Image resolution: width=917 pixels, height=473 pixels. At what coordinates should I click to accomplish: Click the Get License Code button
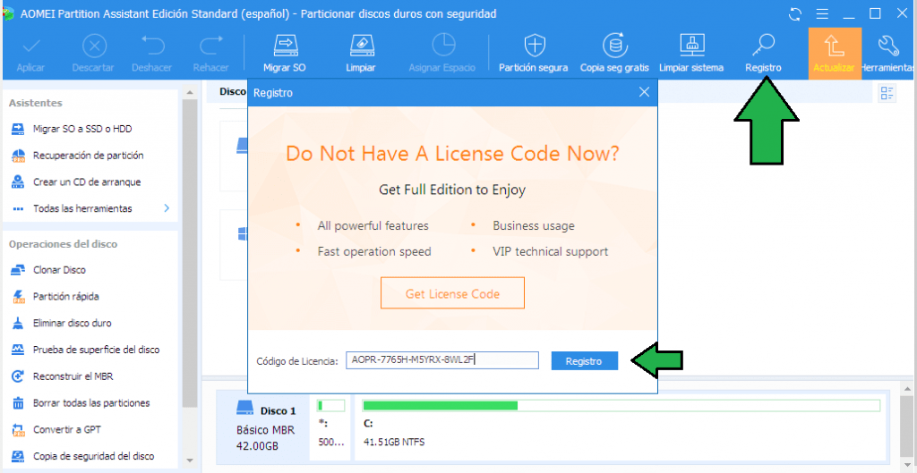[452, 293]
